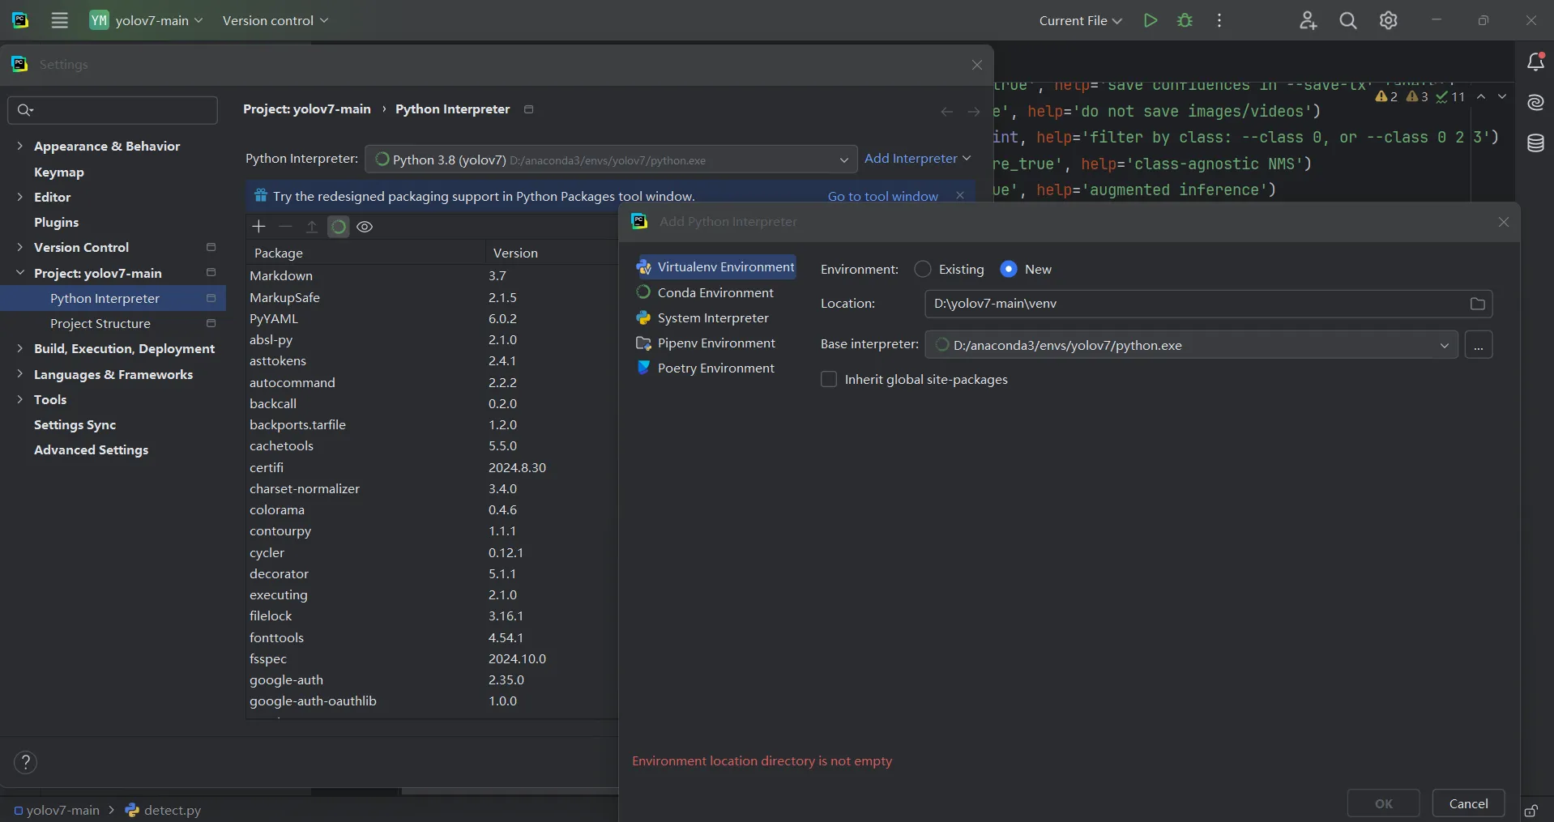Click the plus icon to install package
The height and width of the screenshot is (822, 1554).
click(258, 227)
